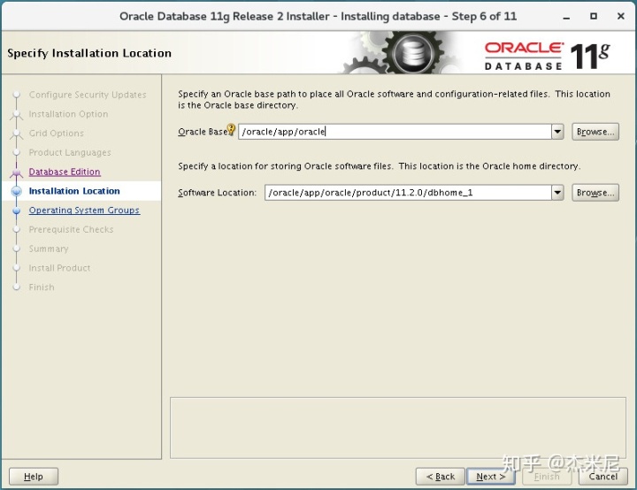637x490 pixels.
Task: Open the Software Location path dropdown
Action: [x=557, y=193]
